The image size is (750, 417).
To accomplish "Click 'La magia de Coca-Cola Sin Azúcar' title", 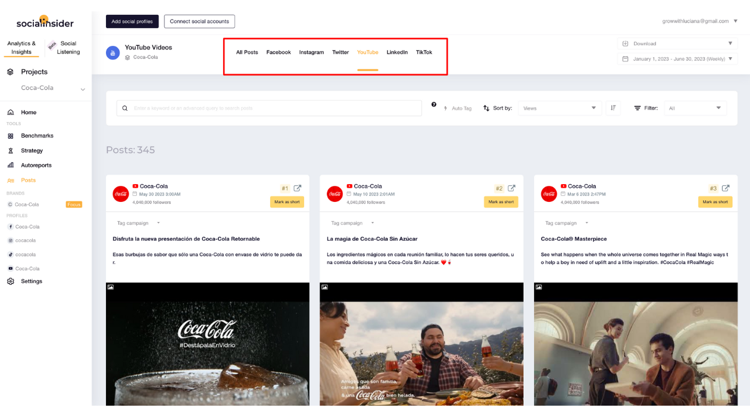I will pos(372,239).
